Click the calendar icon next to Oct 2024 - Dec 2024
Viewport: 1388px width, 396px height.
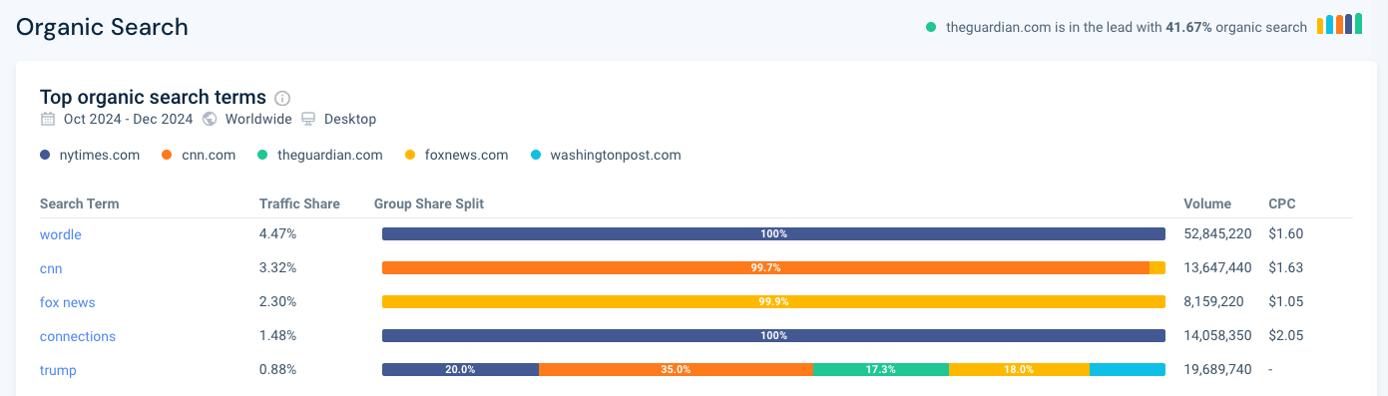48,119
